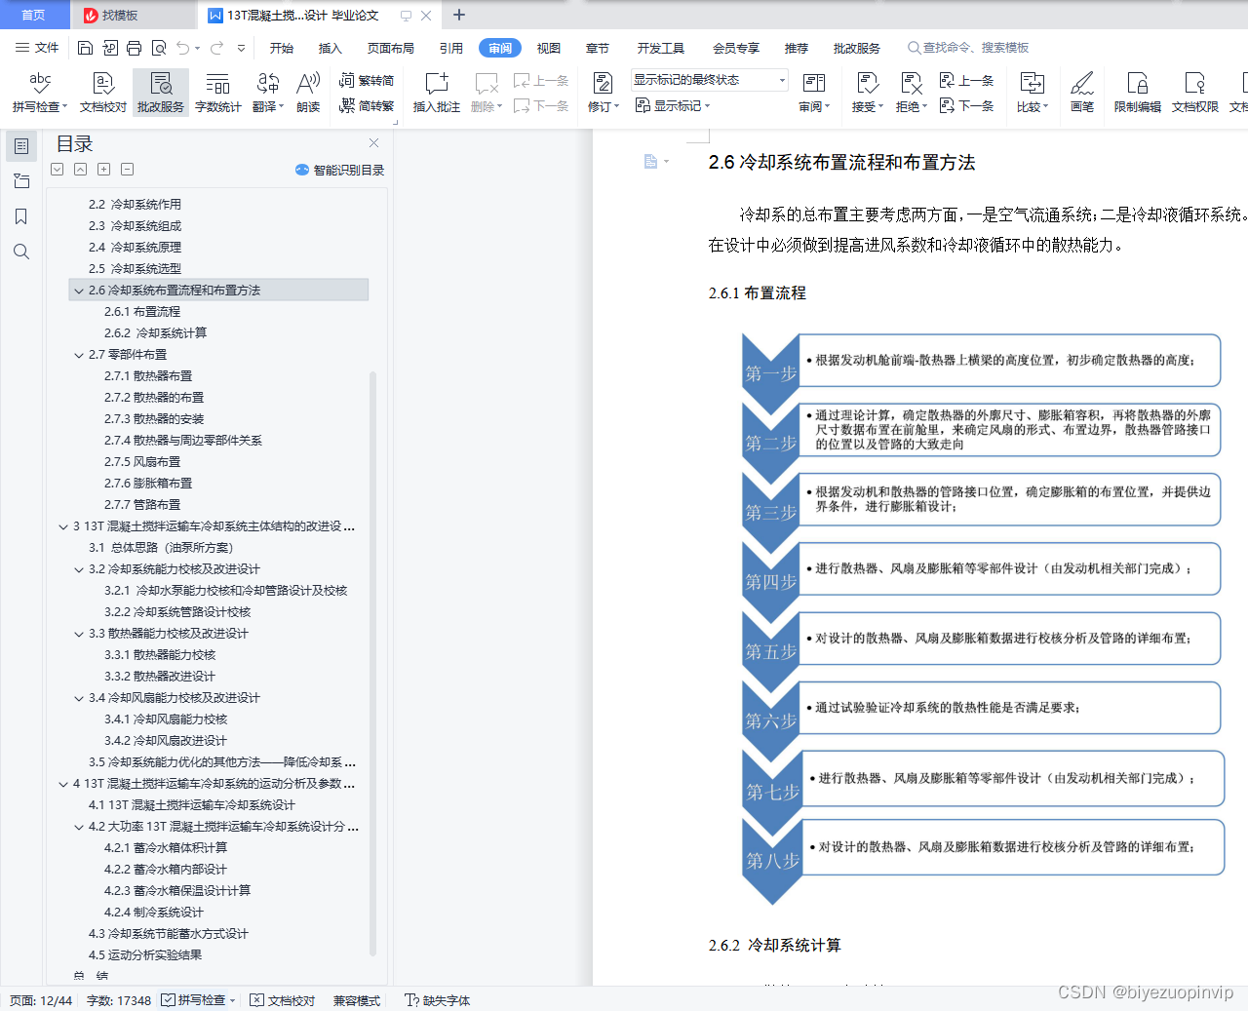Select 2.7.3 散热器的安装 in the outline
The image size is (1248, 1011).
154,419
